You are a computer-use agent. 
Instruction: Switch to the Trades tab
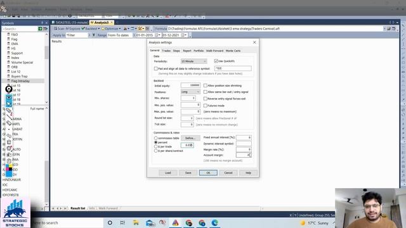click(x=166, y=51)
